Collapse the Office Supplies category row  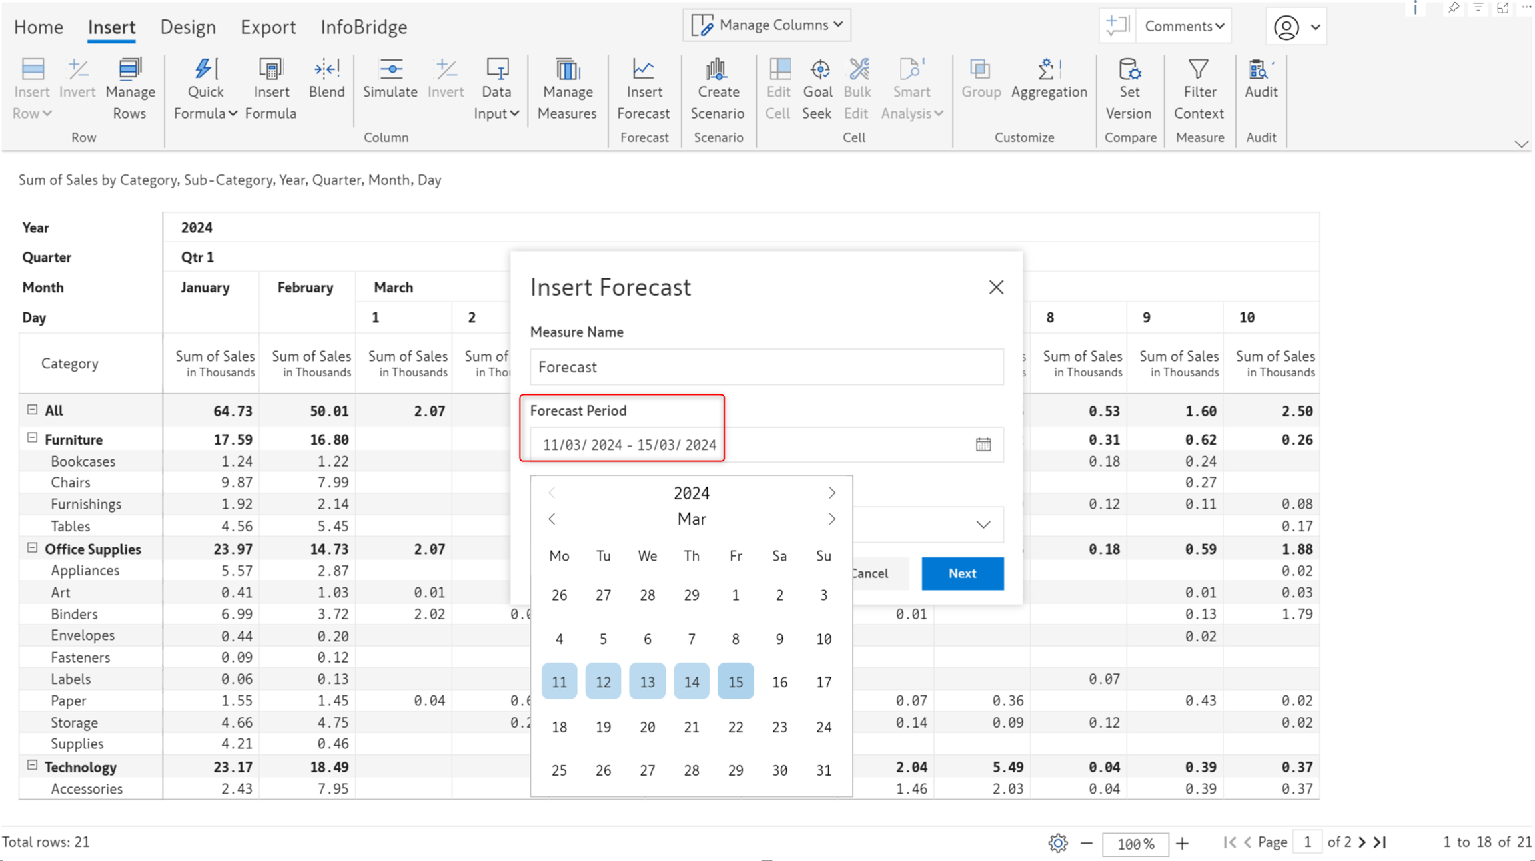[x=32, y=547]
